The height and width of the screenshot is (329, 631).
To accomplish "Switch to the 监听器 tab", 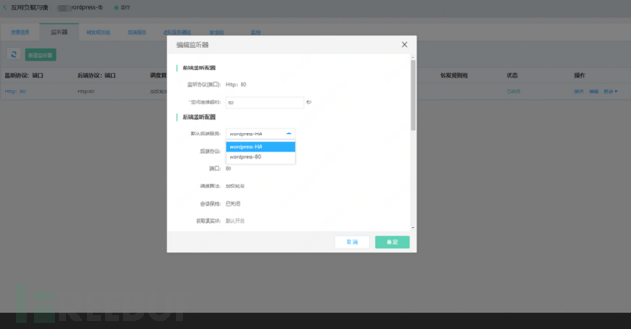I will tap(59, 32).
